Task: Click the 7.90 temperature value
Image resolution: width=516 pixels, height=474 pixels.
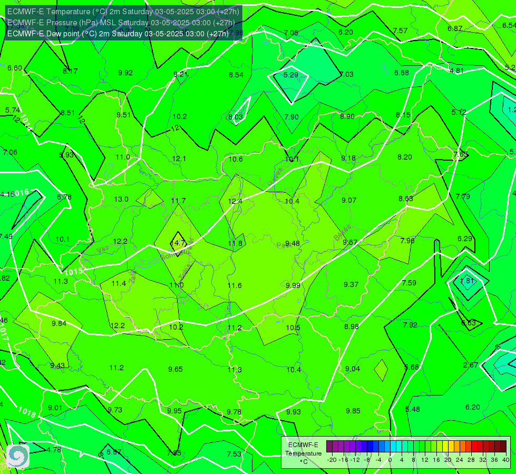Action: (291, 117)
